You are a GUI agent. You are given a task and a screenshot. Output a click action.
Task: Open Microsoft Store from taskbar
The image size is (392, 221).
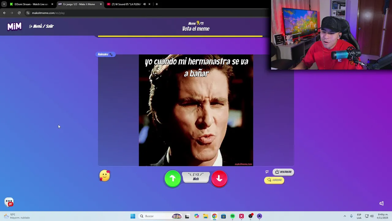(x=223, y=216)
